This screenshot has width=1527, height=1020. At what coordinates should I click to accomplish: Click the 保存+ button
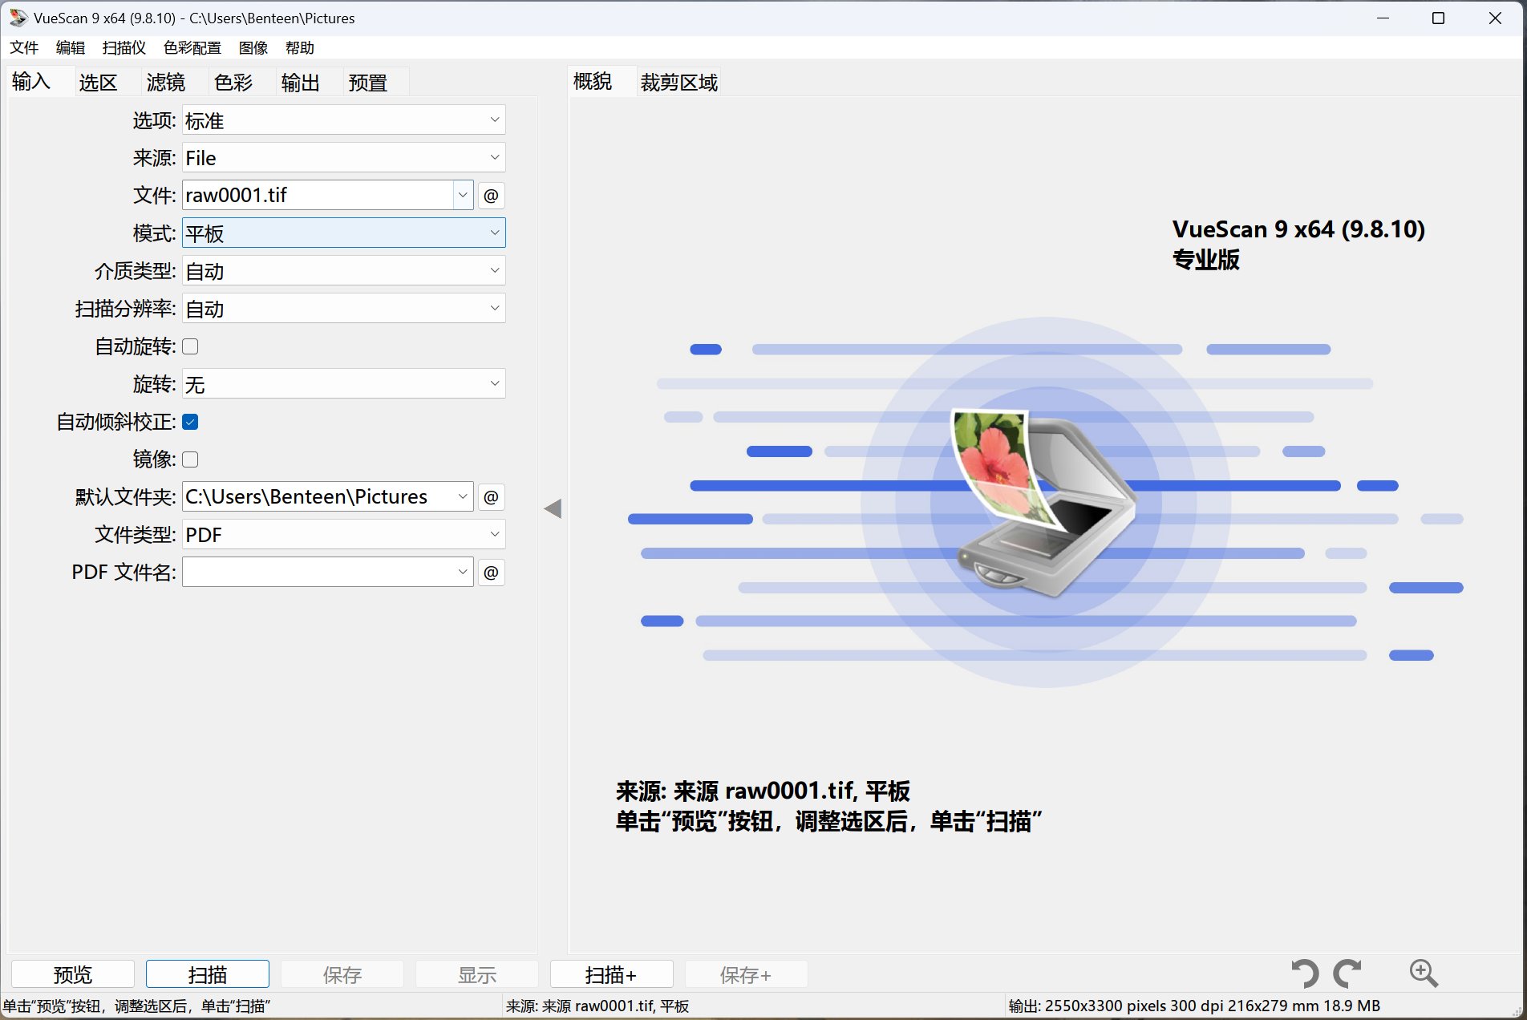click(x=747, y=974)
